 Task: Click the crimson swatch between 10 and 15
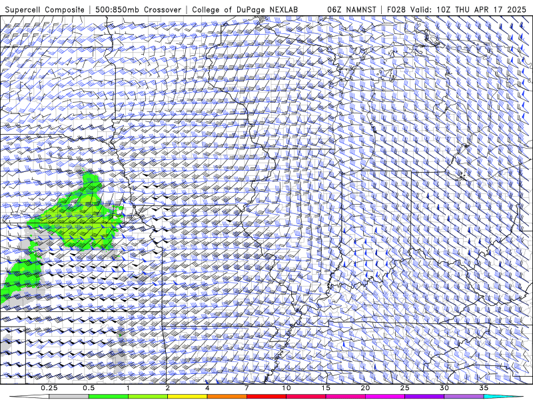pos(306,397)
